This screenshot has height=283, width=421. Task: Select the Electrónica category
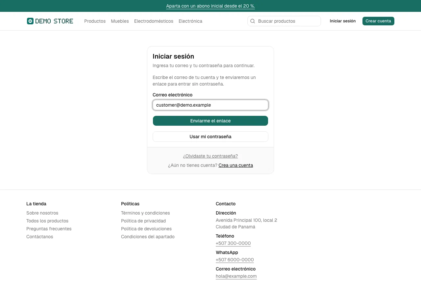pos(190,21)
